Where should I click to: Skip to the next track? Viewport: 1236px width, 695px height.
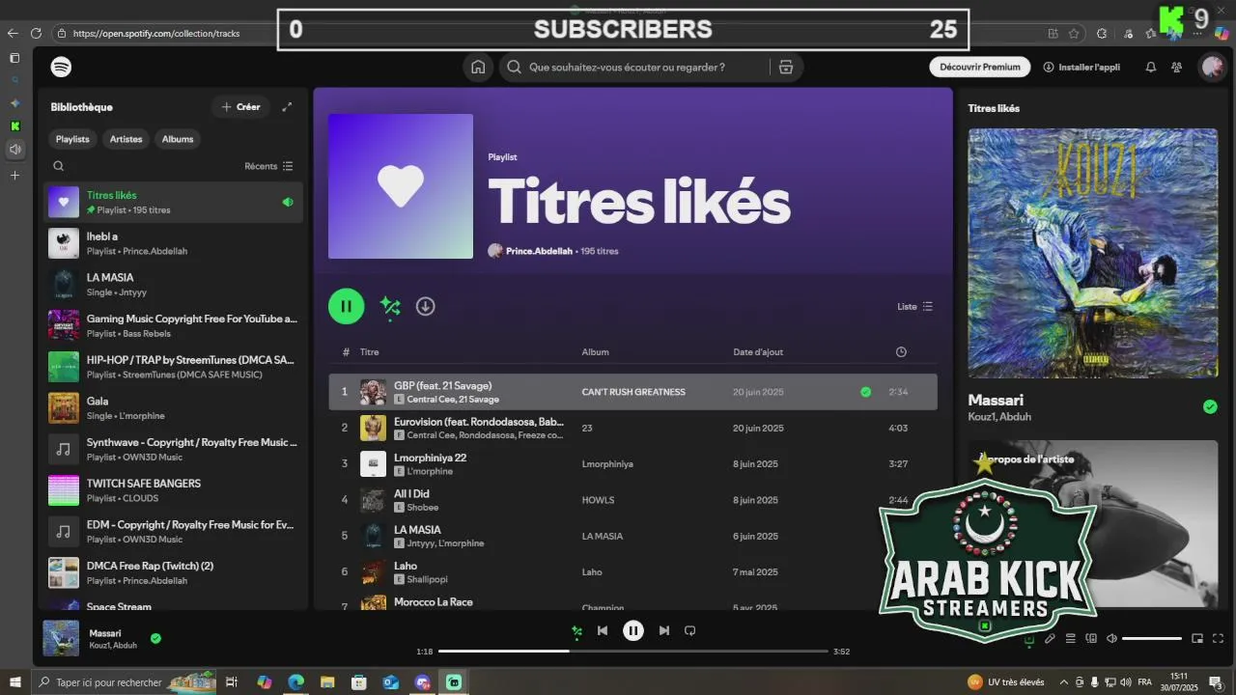click(x=663, y=630)
